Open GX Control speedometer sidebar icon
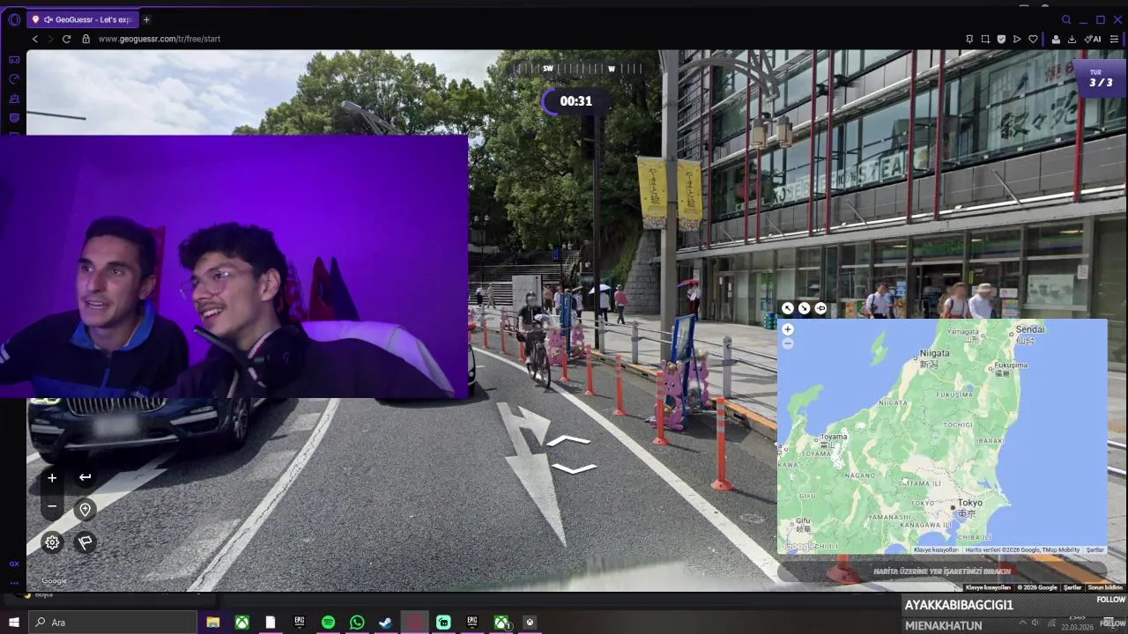 (x=14, y=79)
